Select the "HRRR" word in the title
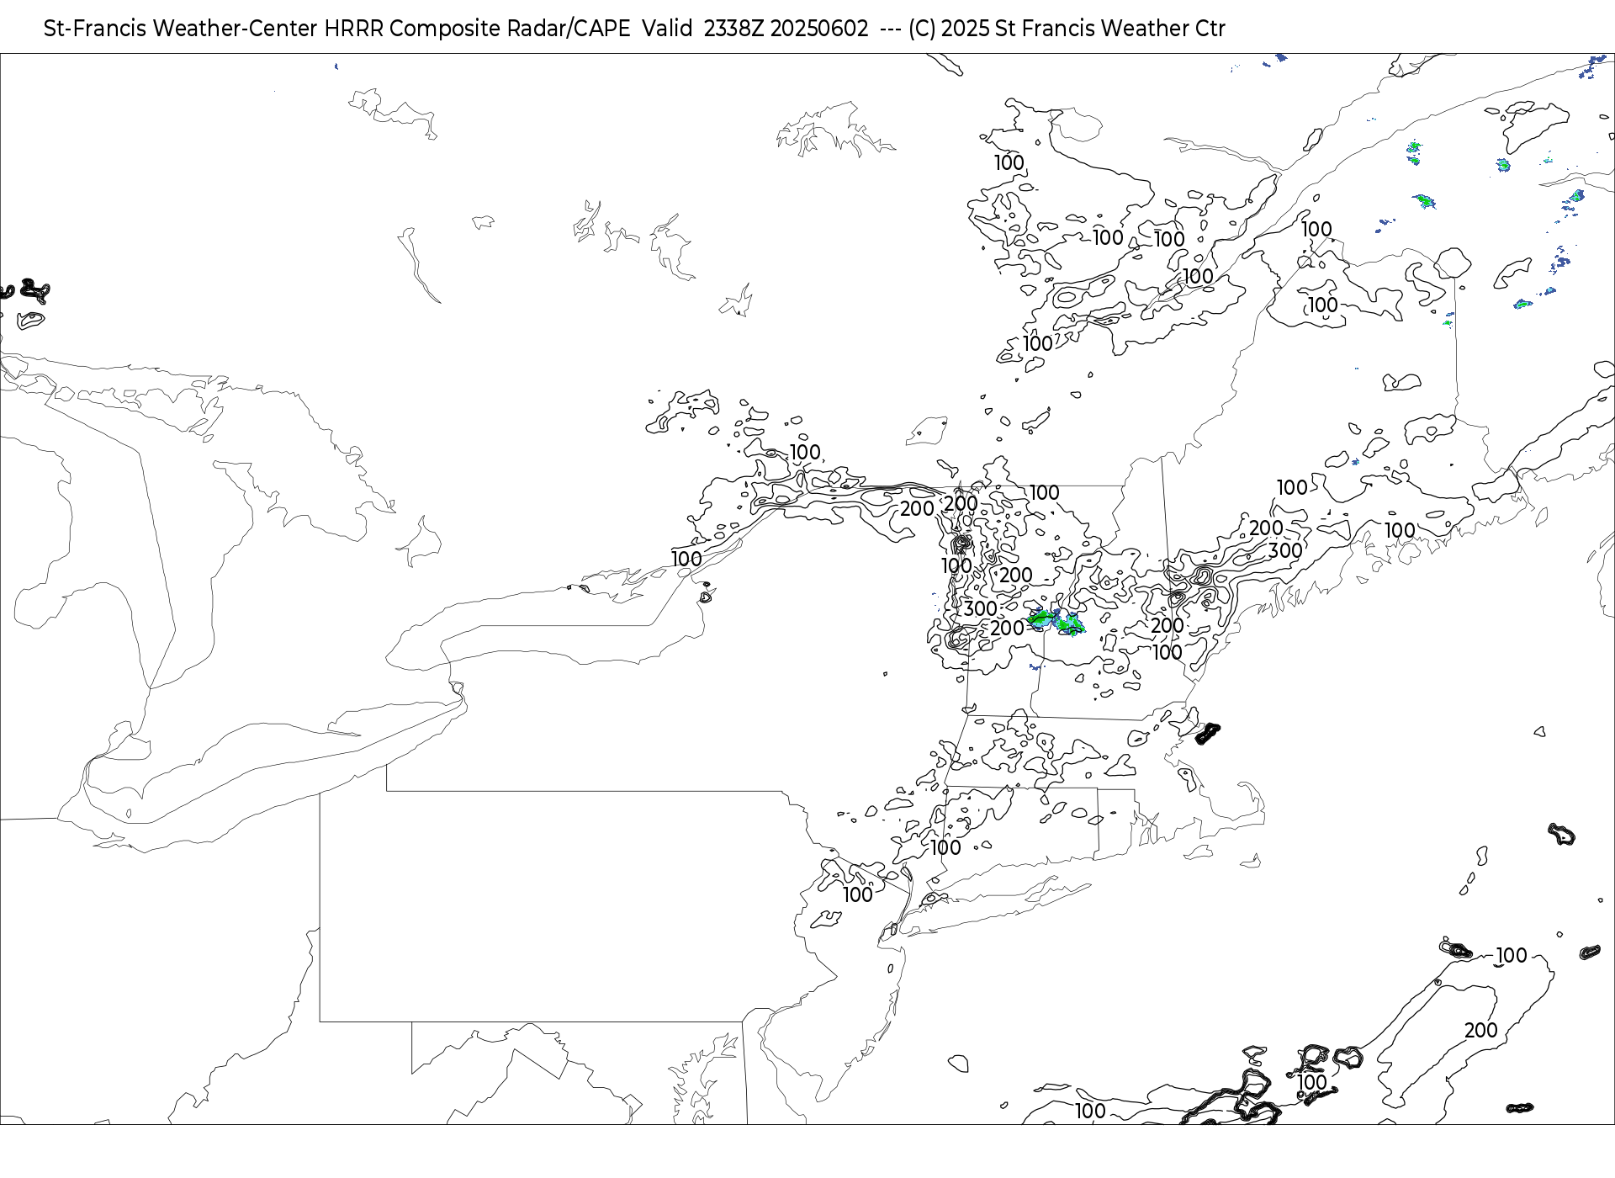This screenshot has width=1615, height=1178. coord(354,29)
